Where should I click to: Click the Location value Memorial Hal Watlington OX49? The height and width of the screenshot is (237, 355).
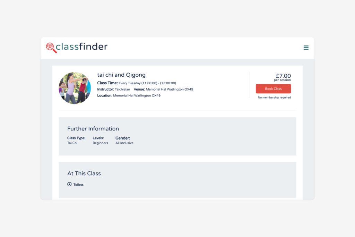(137, 95)
